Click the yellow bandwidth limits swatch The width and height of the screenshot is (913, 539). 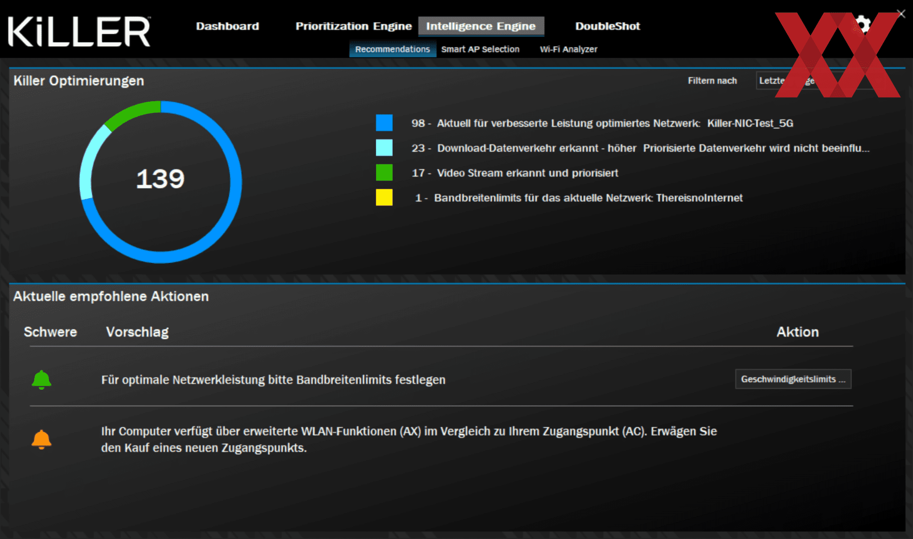coord(384,197)
